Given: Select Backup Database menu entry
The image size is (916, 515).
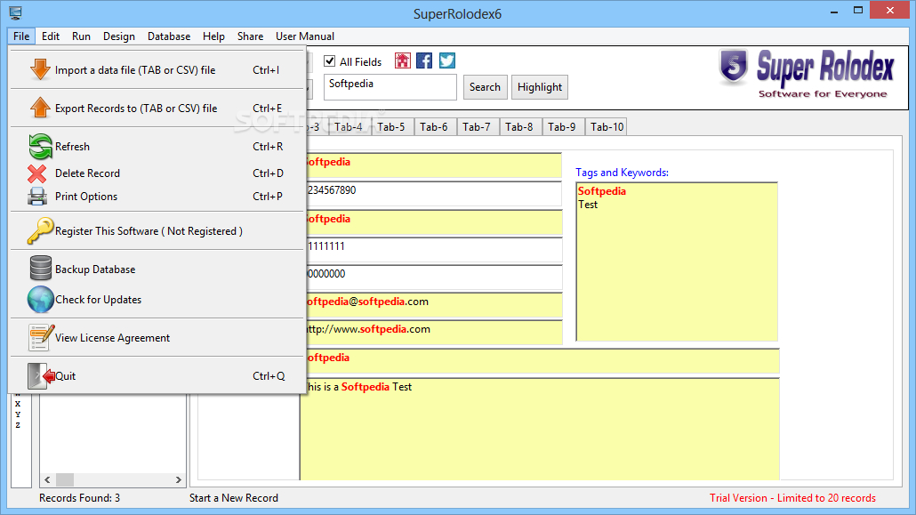Looking at the screenshot, I should click(157, 269).
